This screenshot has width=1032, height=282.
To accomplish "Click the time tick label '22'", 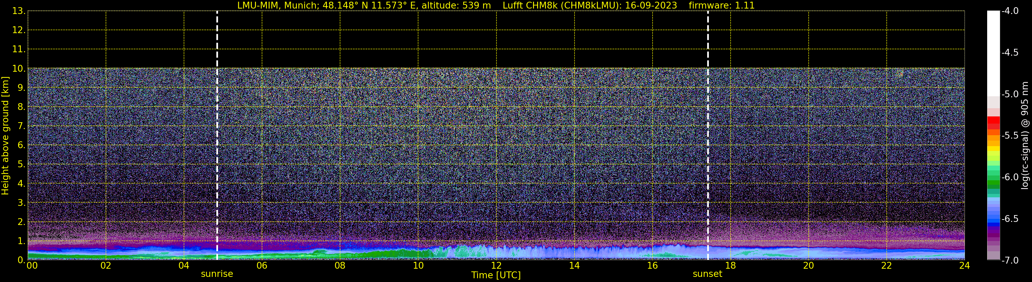I will coord(887,266).
